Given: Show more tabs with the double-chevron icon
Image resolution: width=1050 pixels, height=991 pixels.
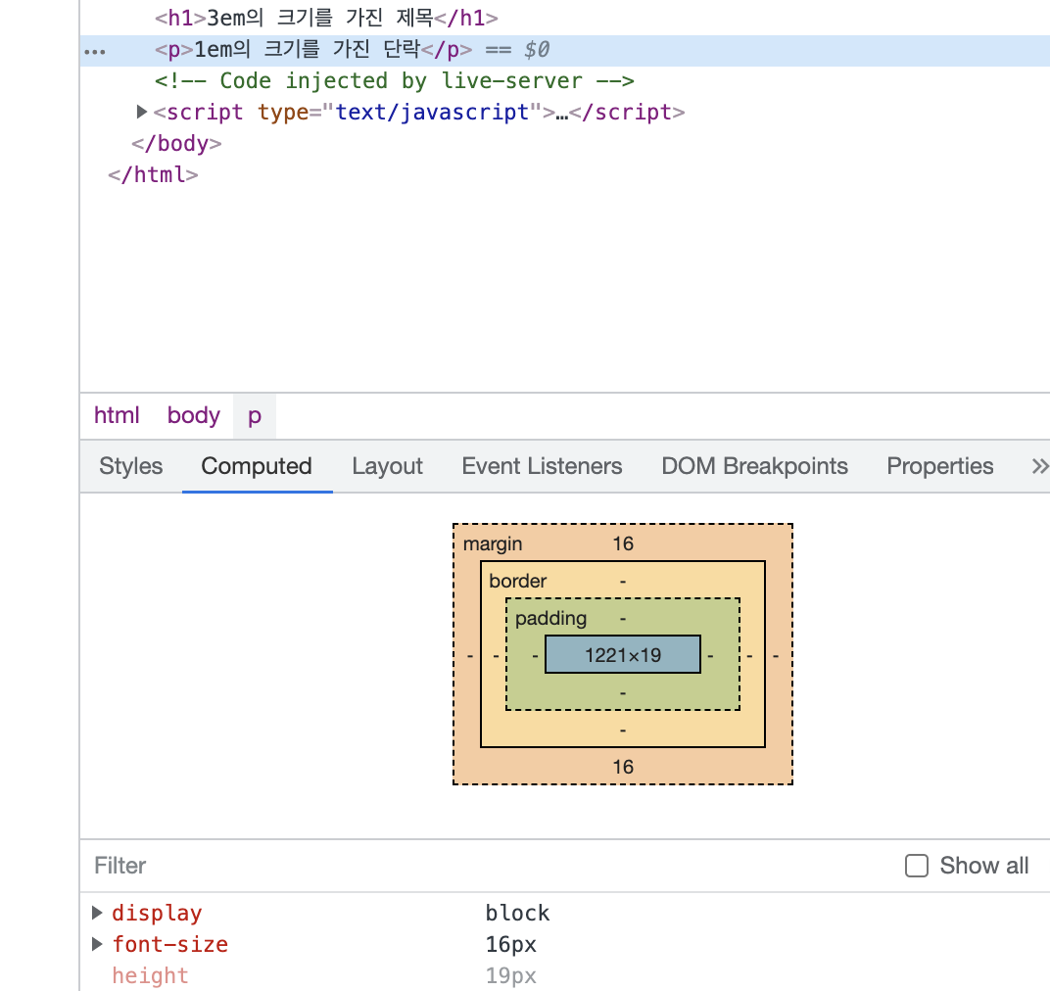Looking at the screenshot, I should point(1038,466).
